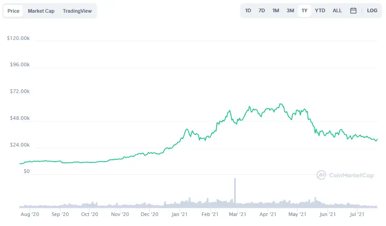Click the $120.00k y-axis label
The width and height of the screenshot is (386, 226).
(18, 38)
